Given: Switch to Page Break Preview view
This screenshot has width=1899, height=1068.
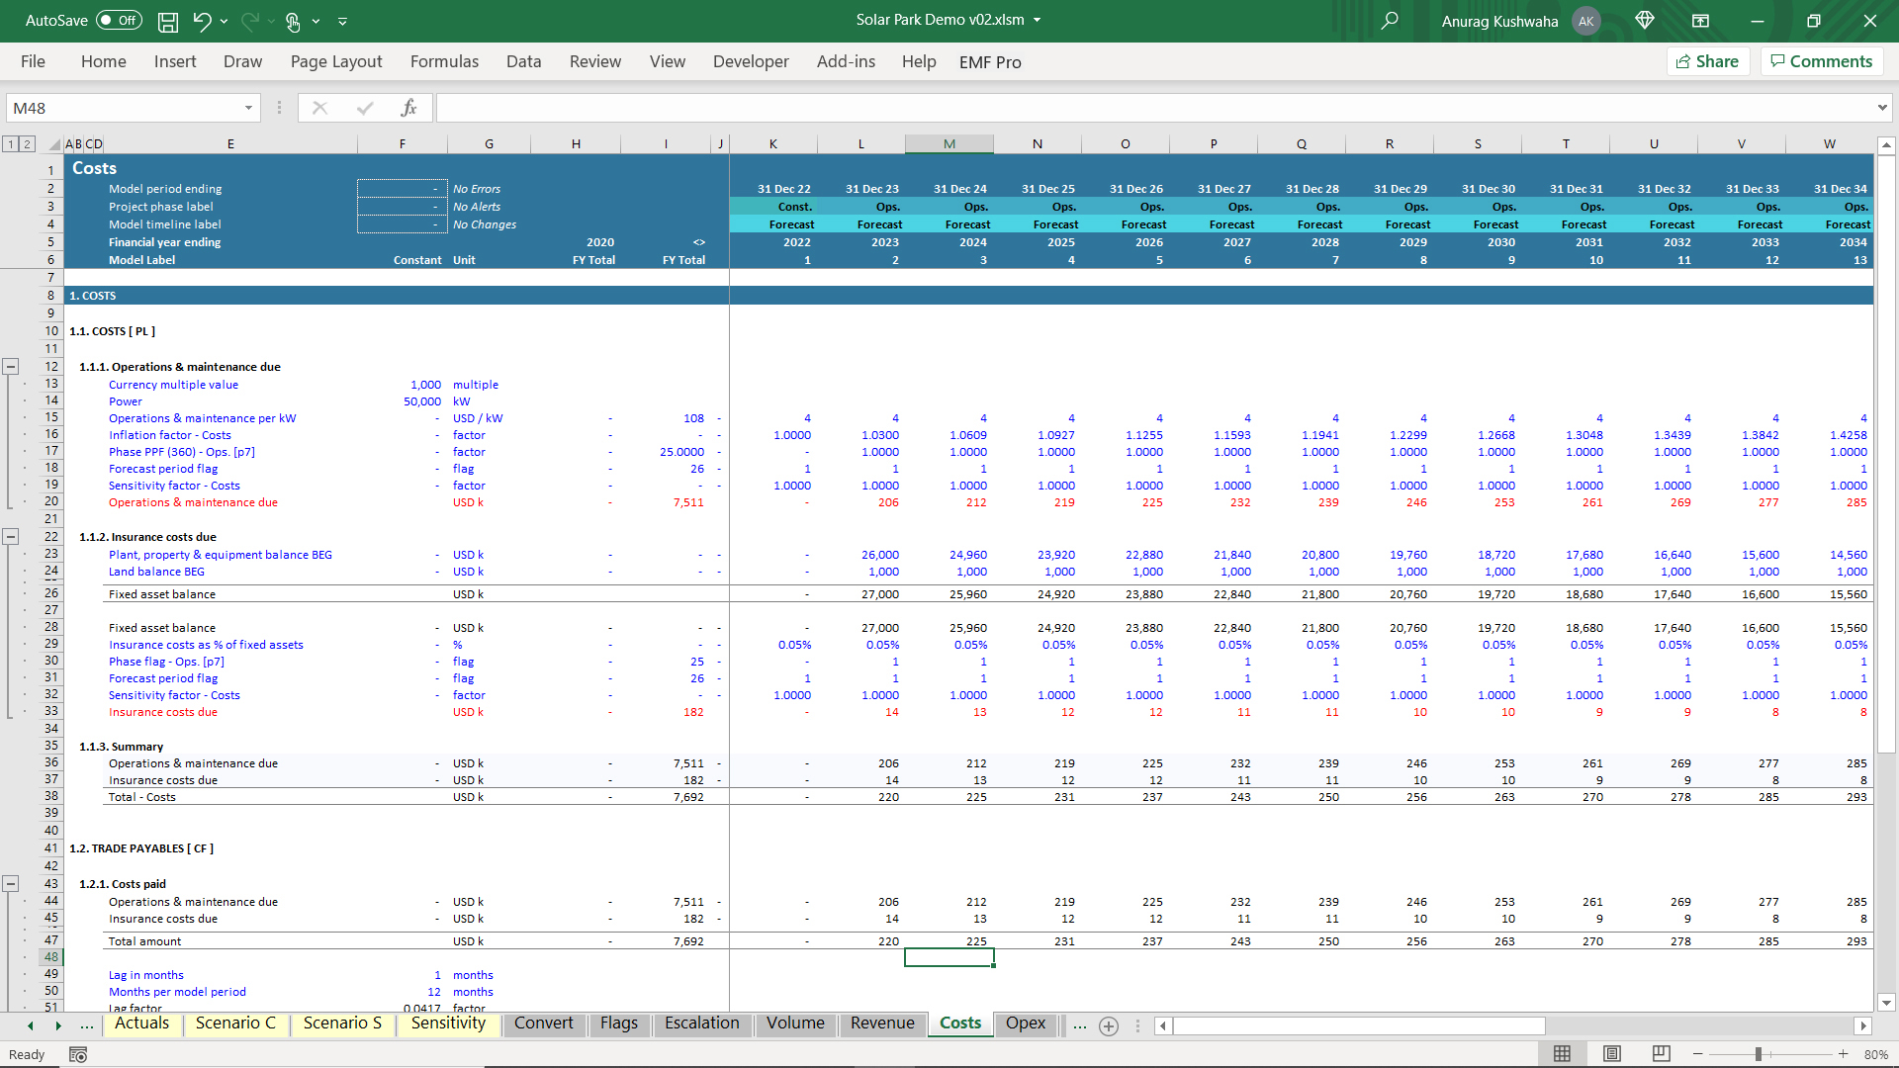Looking at the screenshot, I should (x=1662, y=1054).
